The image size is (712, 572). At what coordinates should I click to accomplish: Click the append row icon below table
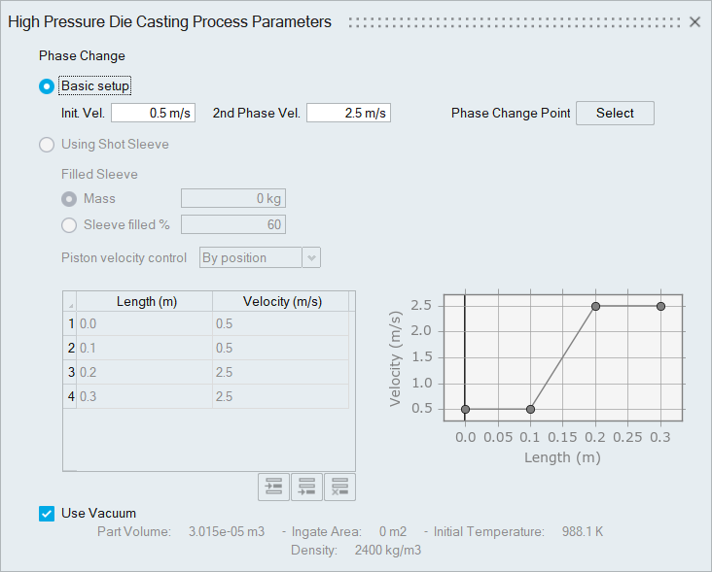pos(306,488)
